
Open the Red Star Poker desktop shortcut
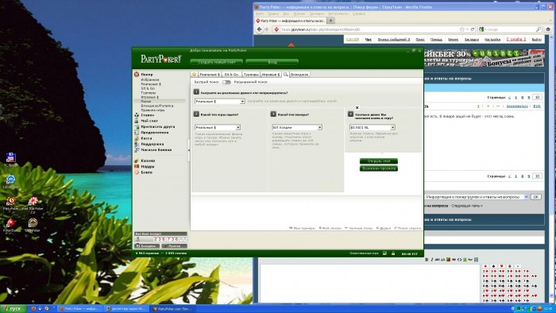pyautogui.click(x=33, y=204)
